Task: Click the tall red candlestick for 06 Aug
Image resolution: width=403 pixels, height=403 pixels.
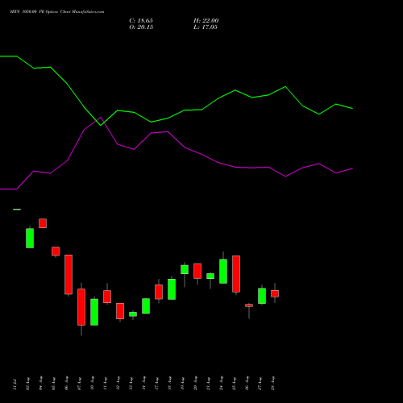Action: (x=69, y=275)
